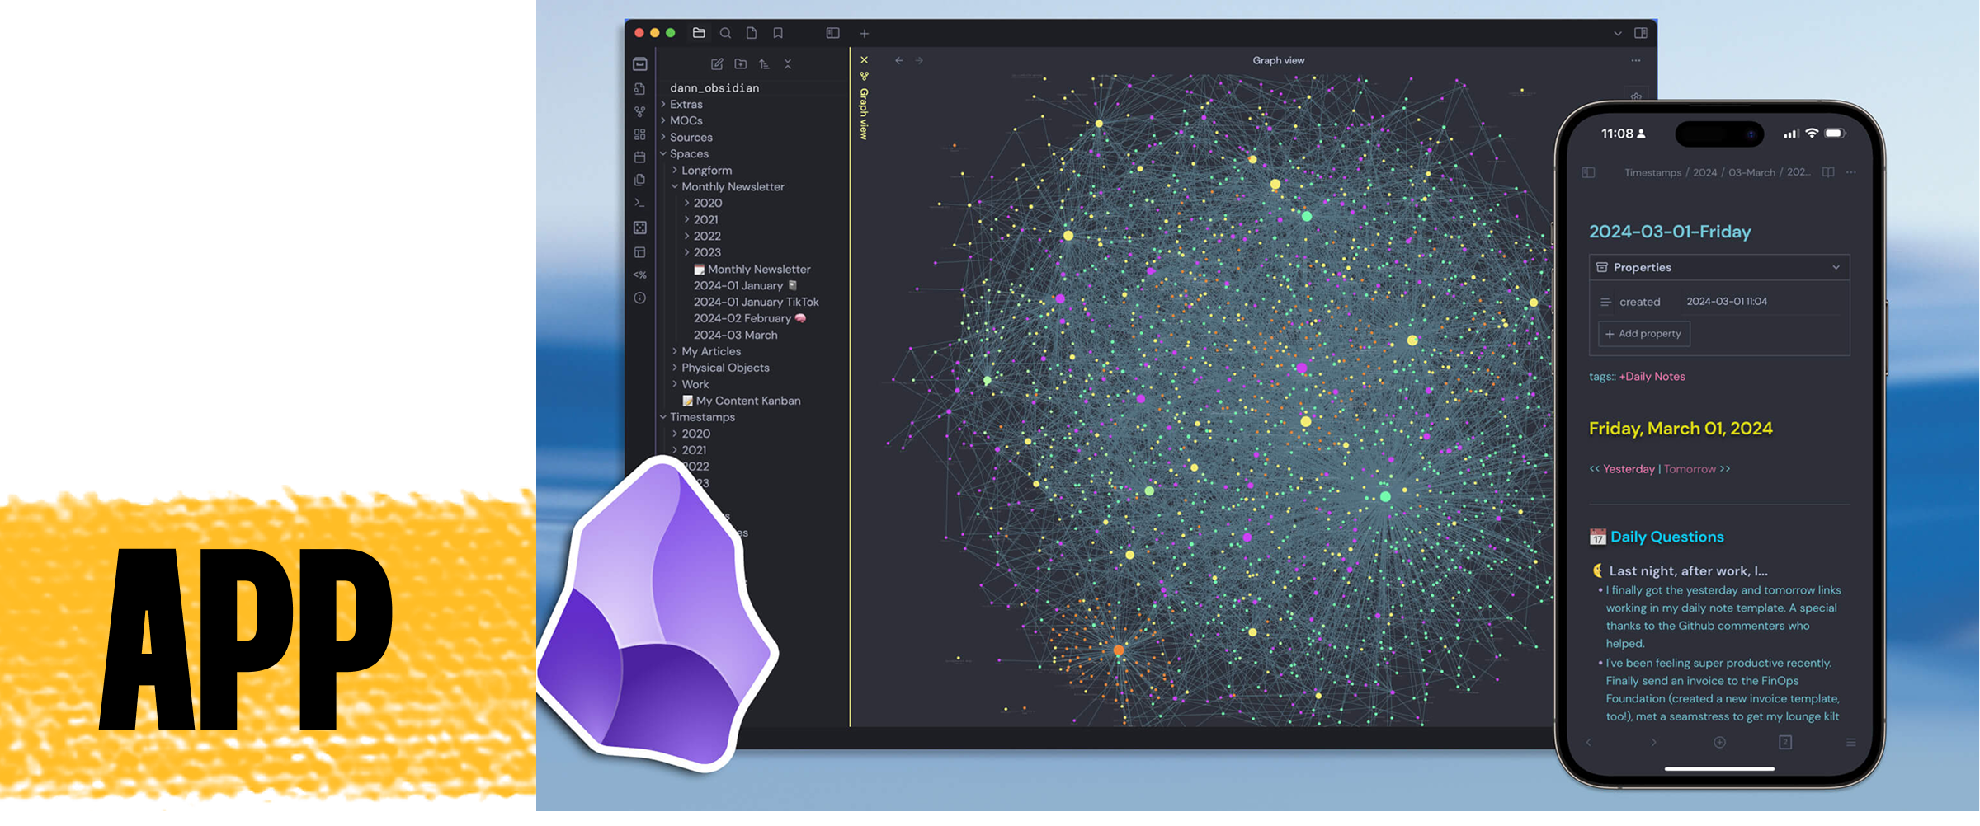
Task: Collapse the Spaces folder
Action: pyautogui.click(x=690, y=154)
